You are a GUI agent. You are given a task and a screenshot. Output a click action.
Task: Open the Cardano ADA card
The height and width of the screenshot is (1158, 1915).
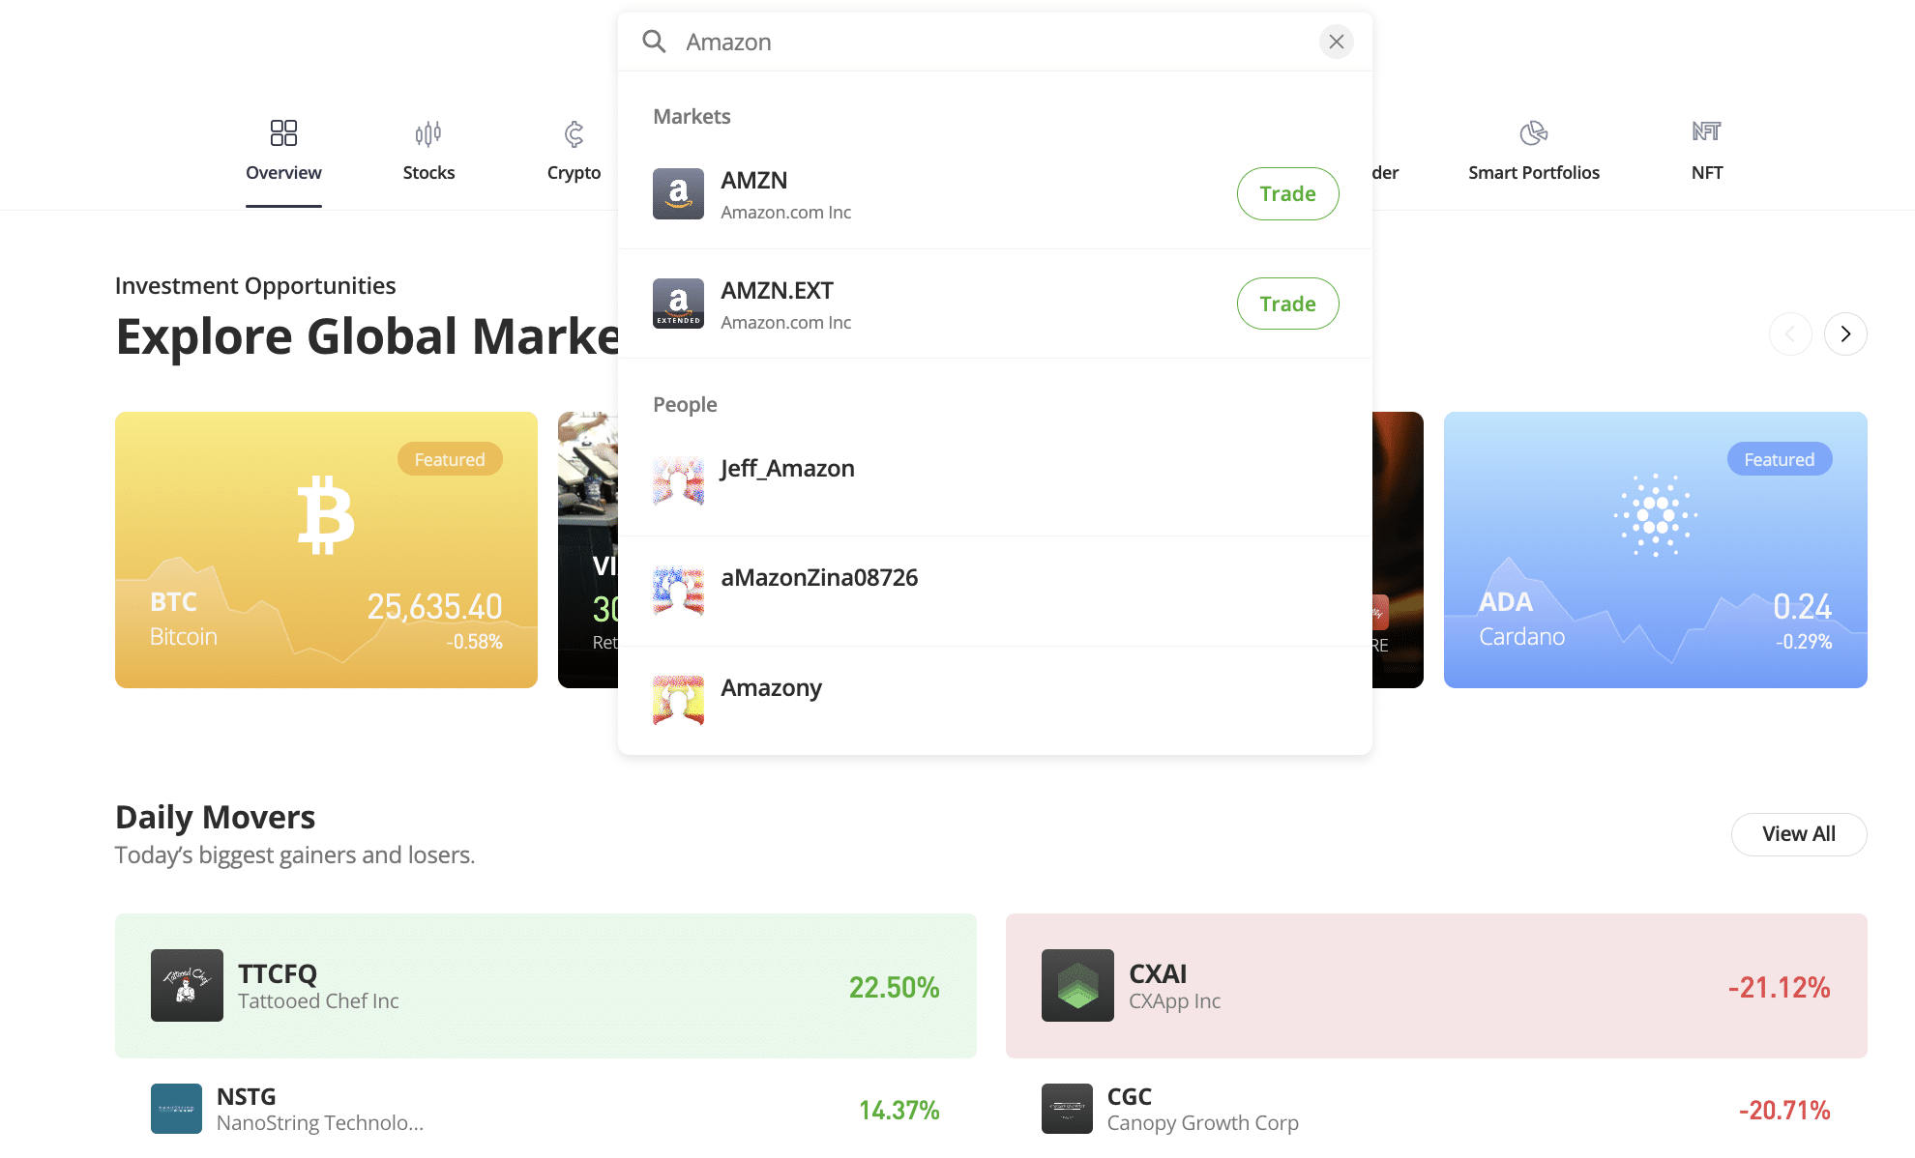click(1655, 550)
